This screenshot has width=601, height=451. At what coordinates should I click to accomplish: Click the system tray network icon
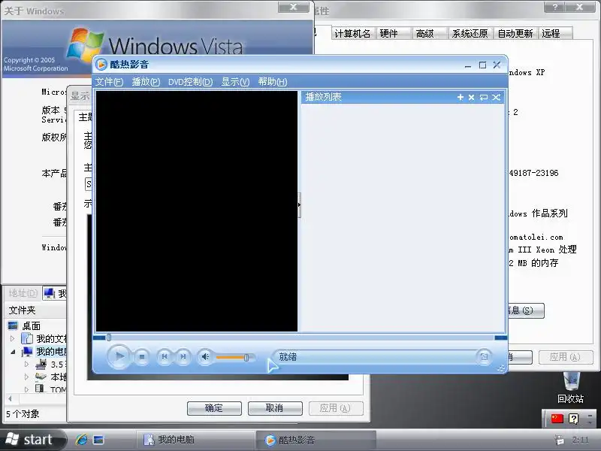pyautogui.click(x=558, y=440)
